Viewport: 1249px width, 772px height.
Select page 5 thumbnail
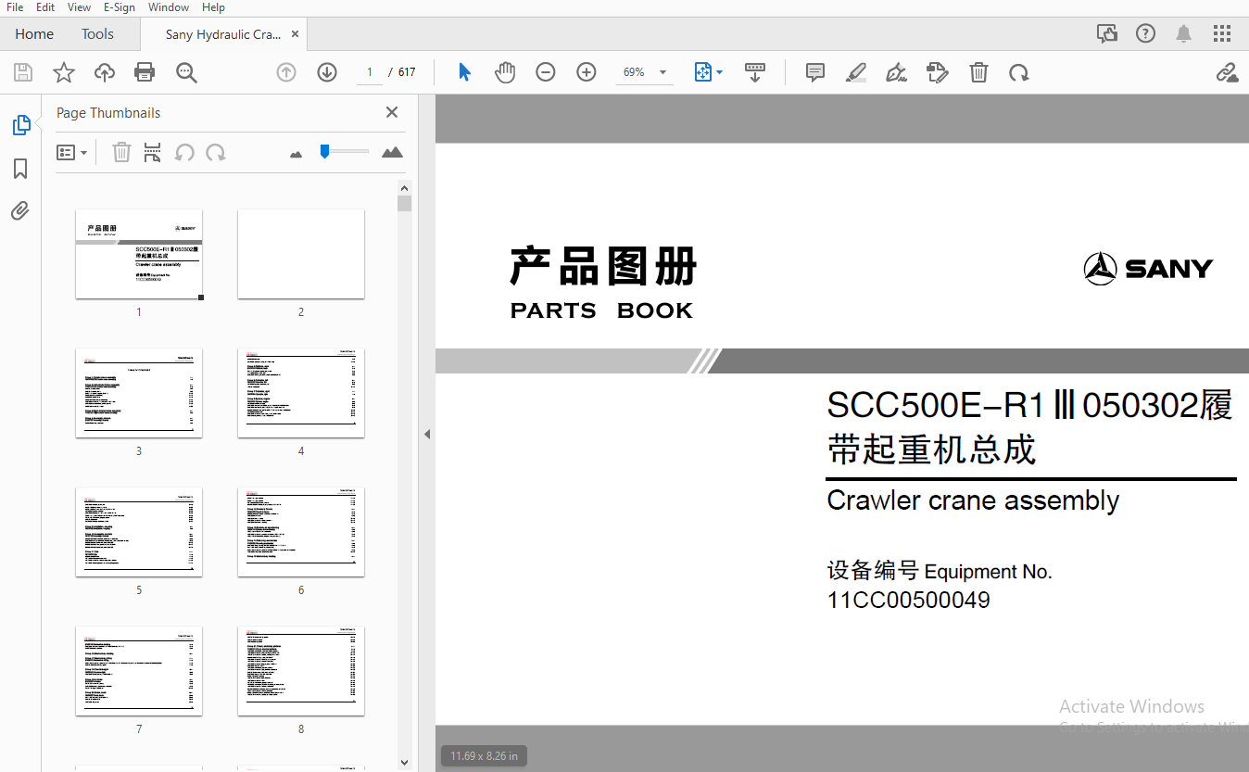click(139, 532)
